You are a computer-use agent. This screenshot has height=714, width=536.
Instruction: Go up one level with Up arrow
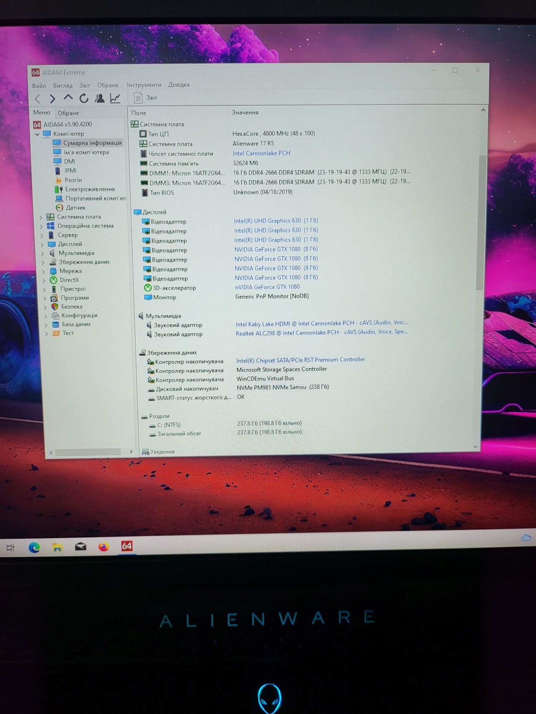[68, 98]
